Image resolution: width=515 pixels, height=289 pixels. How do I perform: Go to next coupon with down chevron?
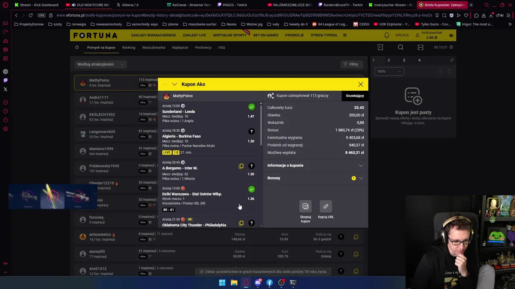pos(174,84)
